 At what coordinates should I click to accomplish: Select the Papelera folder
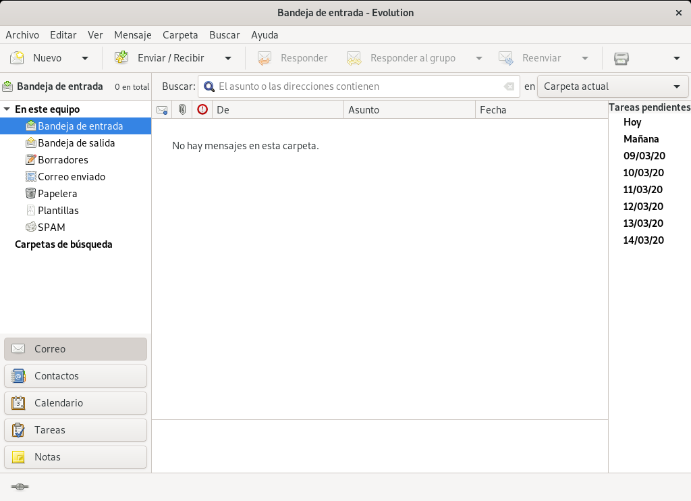click(55, 194)
